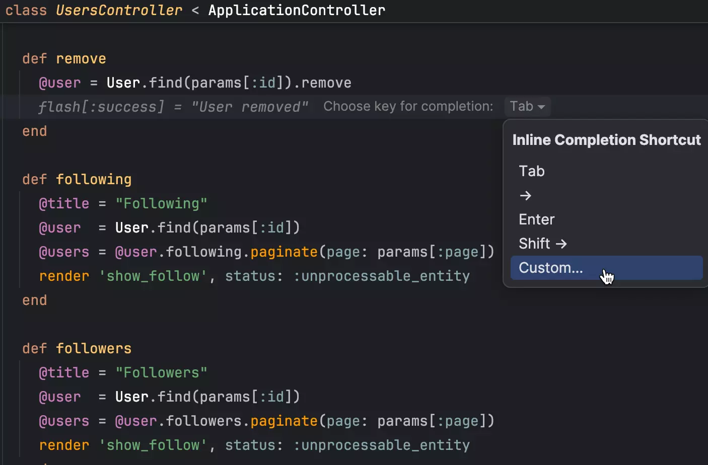Place the cursor on the following method name
The height and width of the screenshot is (465, 708).
coord(93,180)
